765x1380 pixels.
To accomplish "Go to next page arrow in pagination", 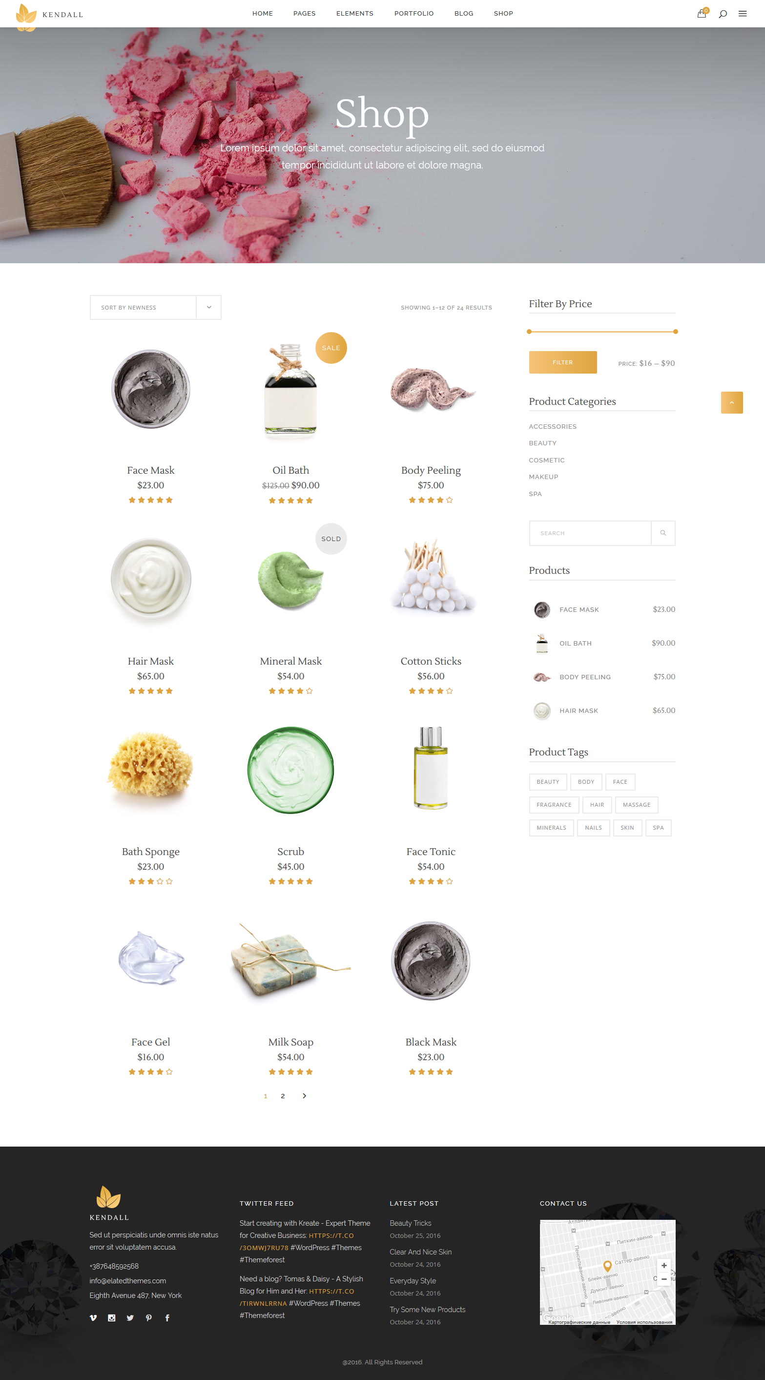I will [x=304, y=1095].
